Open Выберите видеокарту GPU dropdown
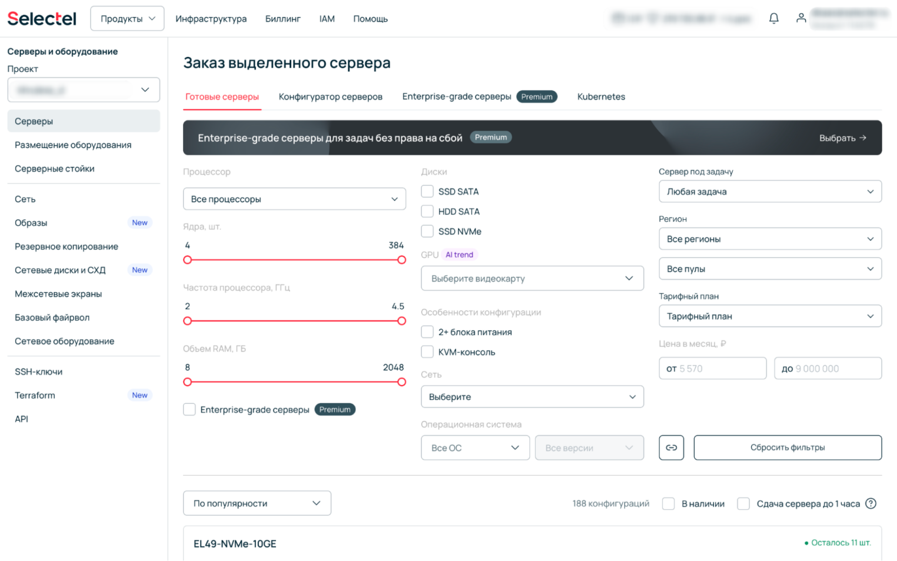The image size is (897, 561). 532,278
